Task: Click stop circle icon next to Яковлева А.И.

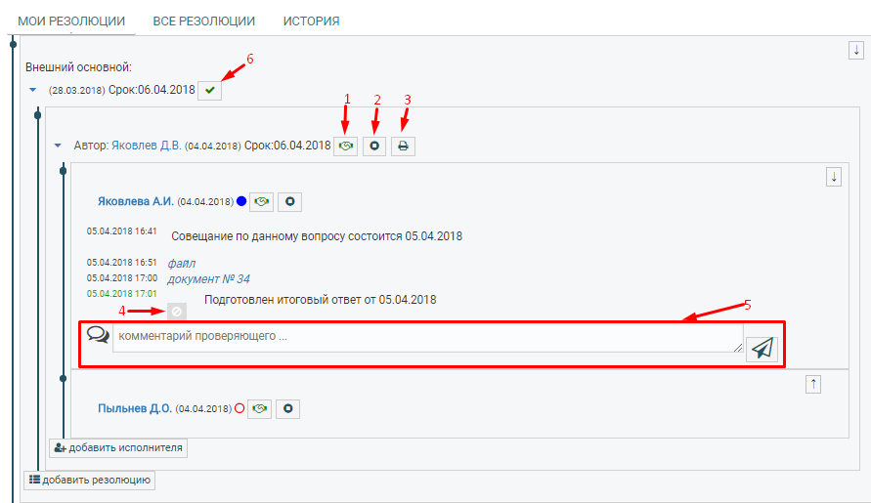Action: 290,201
